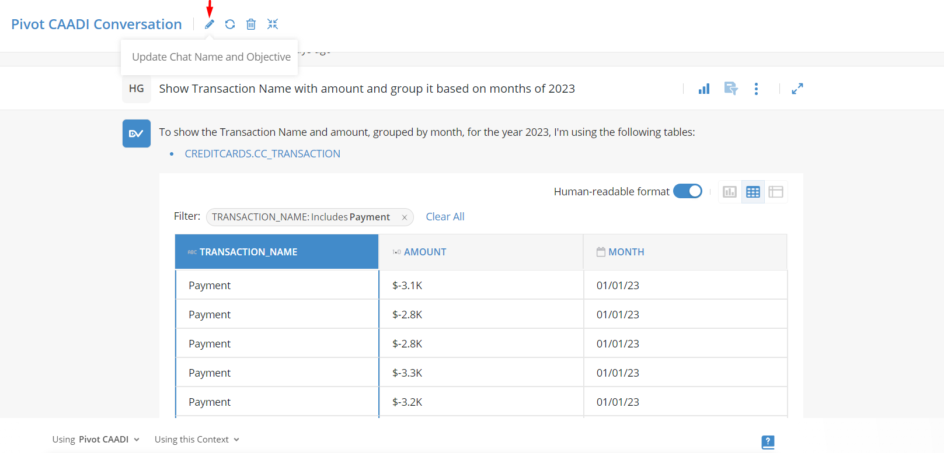Expand the response with diagonal arrows icon
The height and width of the screenshot is (453, 944).
797,89
